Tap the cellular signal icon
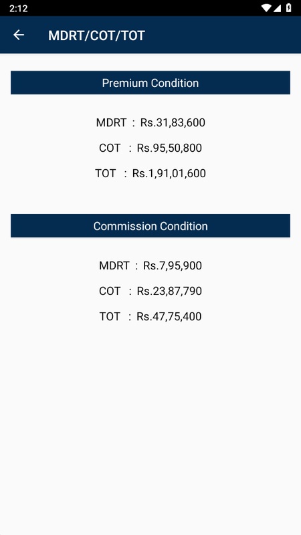 coord(277,8)
